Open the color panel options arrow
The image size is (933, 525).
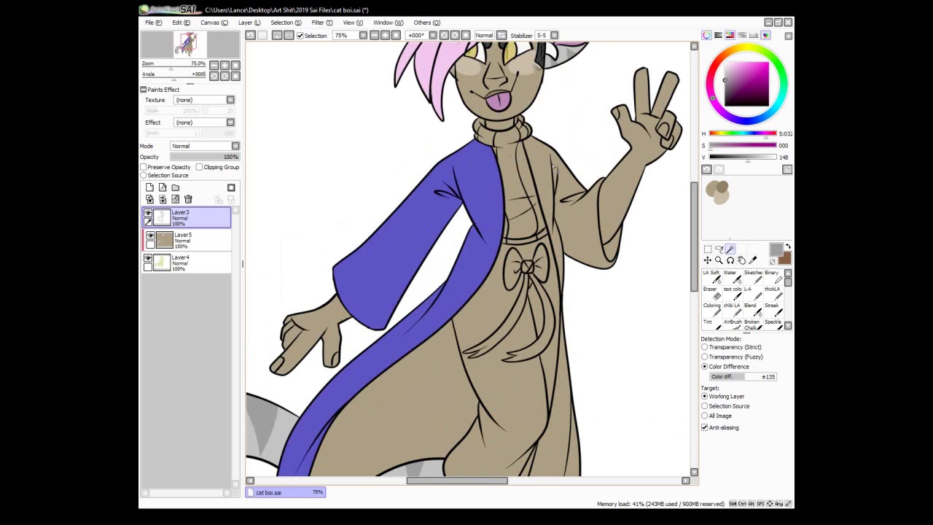(x=788, y=35)
